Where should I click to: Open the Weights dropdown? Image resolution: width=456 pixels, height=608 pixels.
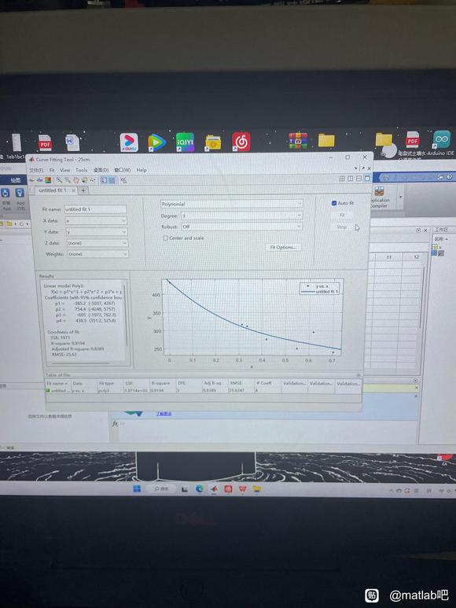[x=98, y=254]
